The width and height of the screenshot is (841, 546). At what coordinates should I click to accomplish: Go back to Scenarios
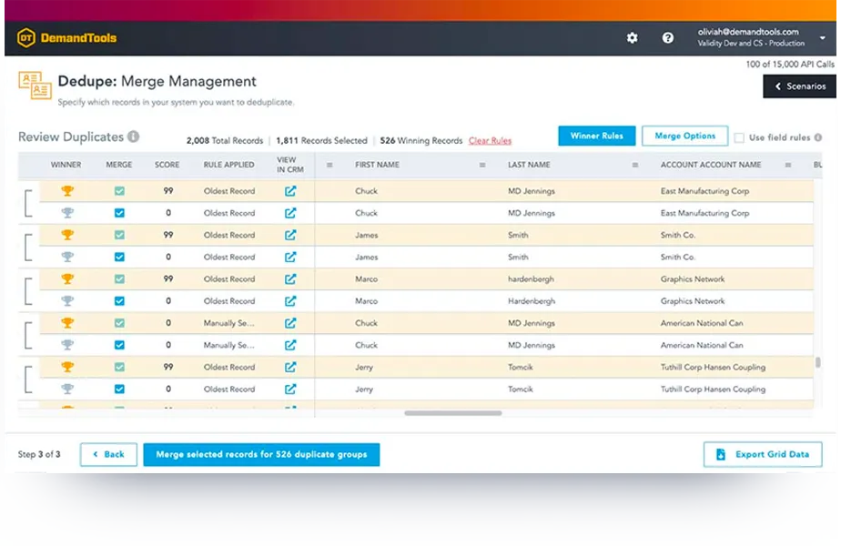pos(799,86)
